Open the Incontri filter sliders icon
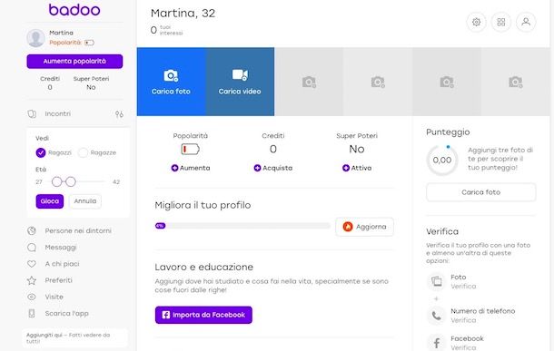This screenshot has height=351, width=554. coord(119,114)
